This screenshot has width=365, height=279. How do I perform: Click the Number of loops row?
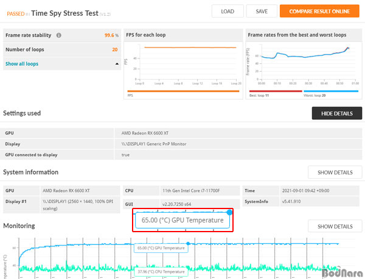pyautogui.click(x=61, y=49)
